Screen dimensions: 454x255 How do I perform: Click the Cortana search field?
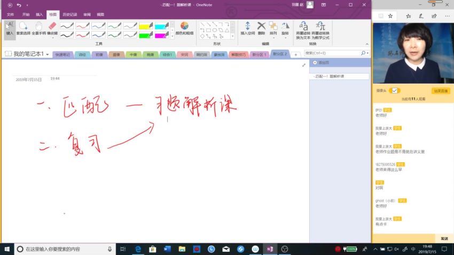click(65, 249)
